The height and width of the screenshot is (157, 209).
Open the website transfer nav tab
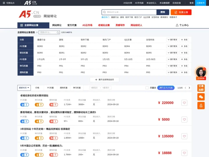57,25
